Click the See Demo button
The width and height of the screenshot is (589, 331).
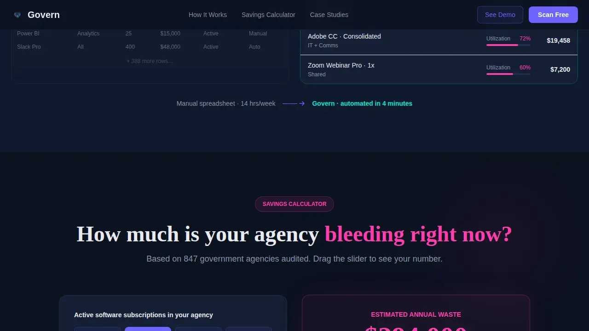(500, 15)
